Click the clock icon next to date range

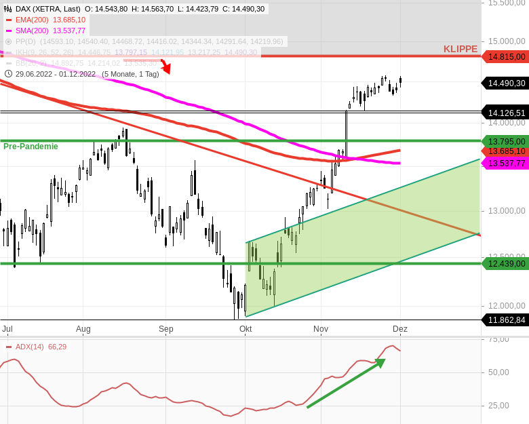8,74
